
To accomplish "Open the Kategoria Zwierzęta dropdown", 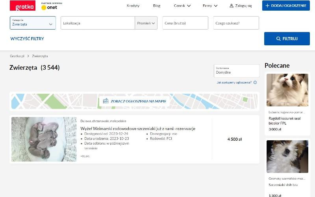I will point(33,23).
